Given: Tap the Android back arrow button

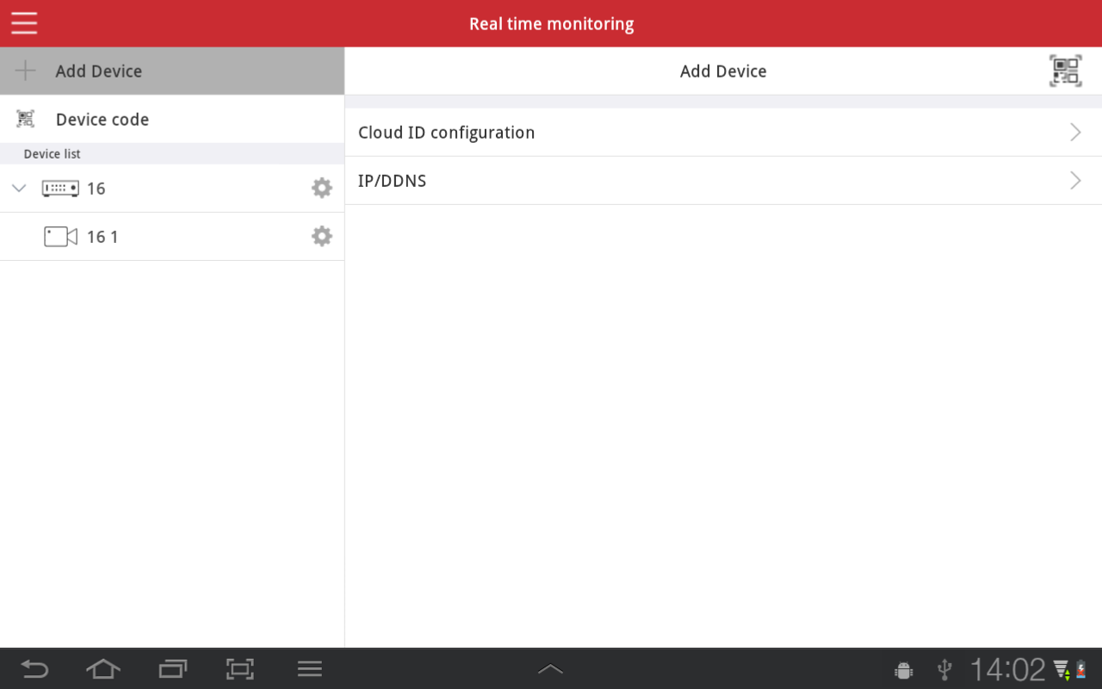Looking at the screenshot, I should click(x=34, y=668).
